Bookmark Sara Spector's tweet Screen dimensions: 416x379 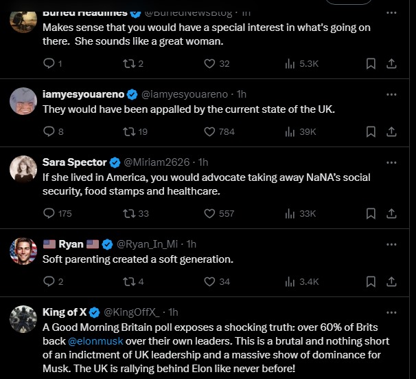click(x=371, y=213)
